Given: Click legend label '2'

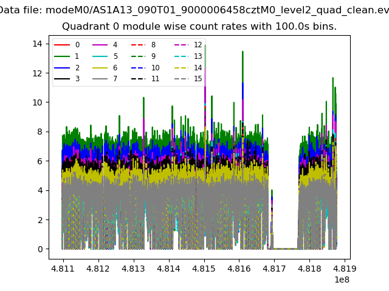Looking at the screenshot, I should 77,67.
